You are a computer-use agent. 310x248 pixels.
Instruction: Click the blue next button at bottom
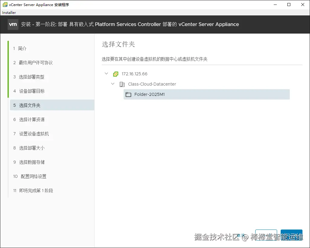click(x=291, y=235)
